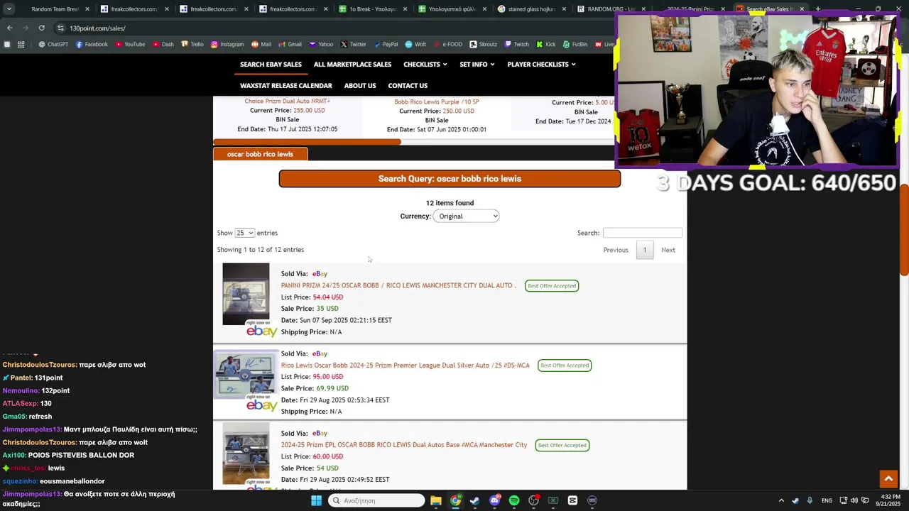Open the Twitter bookmark
This screenshot has width=909, height=511.
point(353,44)
